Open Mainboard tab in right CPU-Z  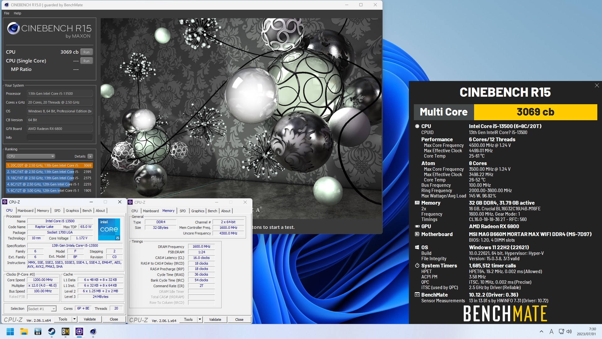[151, 211]
